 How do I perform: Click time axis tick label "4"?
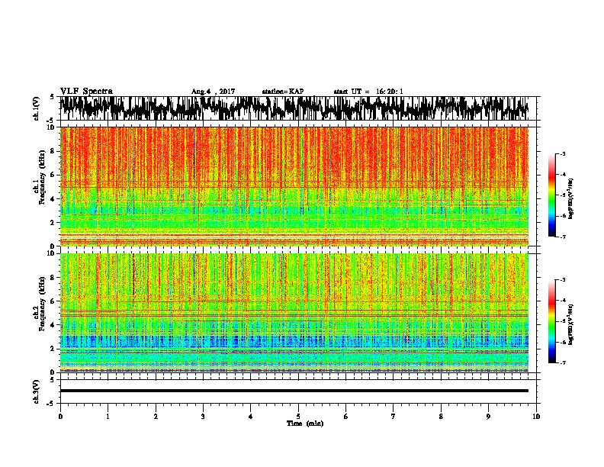click(251, 417)
